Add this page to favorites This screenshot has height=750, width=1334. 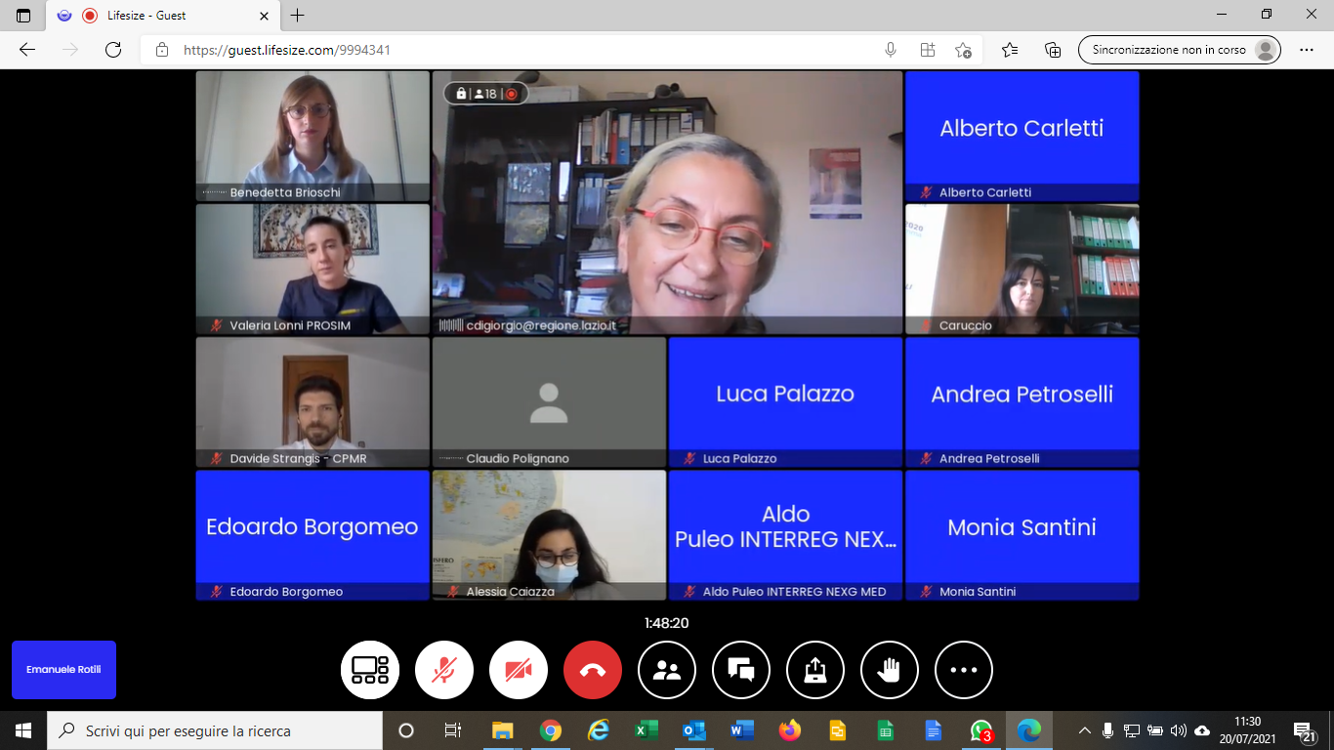[x=964, y=50]
